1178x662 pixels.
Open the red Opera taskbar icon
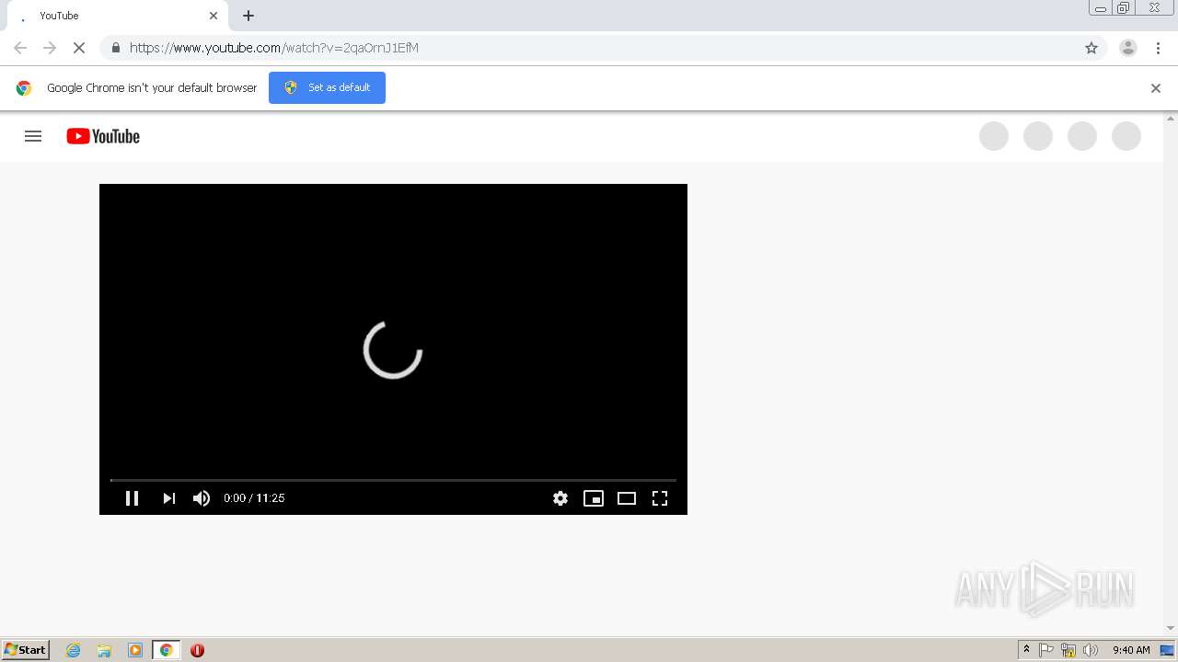click(197, 650)
